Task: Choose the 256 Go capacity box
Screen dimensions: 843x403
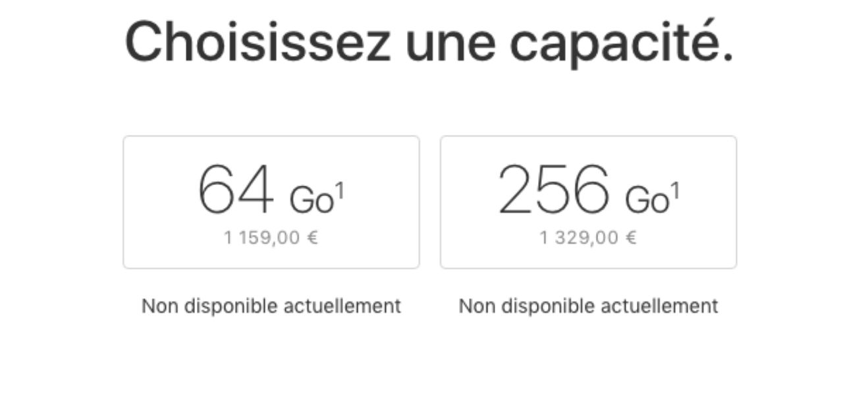Action: point(588,202)
